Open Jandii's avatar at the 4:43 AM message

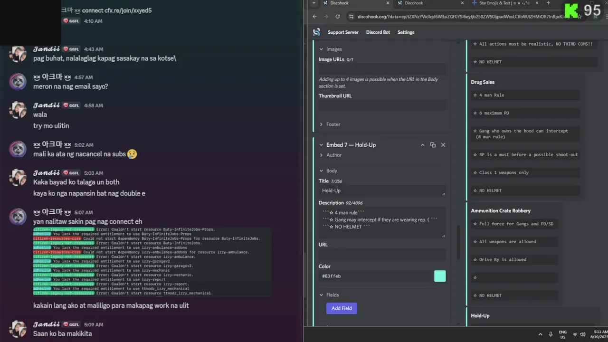[18, 54]
